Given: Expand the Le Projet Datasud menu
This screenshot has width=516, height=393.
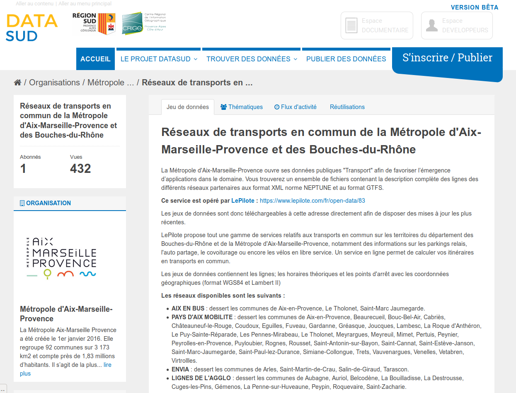Looking at the screenshot, I should point(159,59).
